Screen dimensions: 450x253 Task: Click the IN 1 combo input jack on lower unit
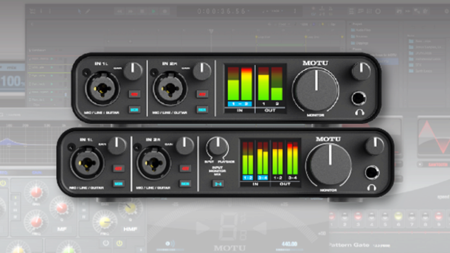87,162
